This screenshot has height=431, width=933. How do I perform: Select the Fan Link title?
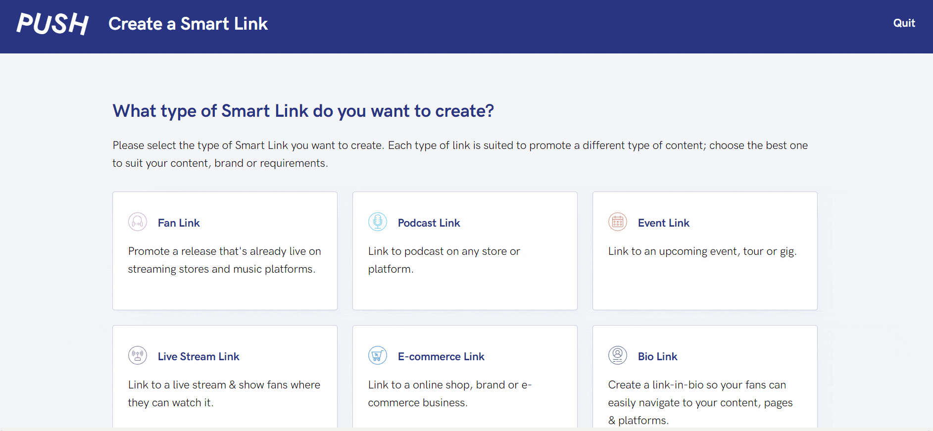tap(179, 223)
